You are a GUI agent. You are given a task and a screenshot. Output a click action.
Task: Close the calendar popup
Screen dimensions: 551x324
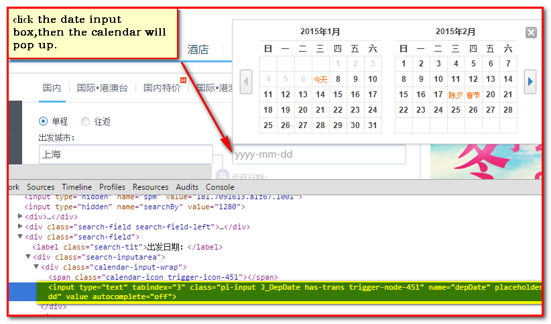531,32
